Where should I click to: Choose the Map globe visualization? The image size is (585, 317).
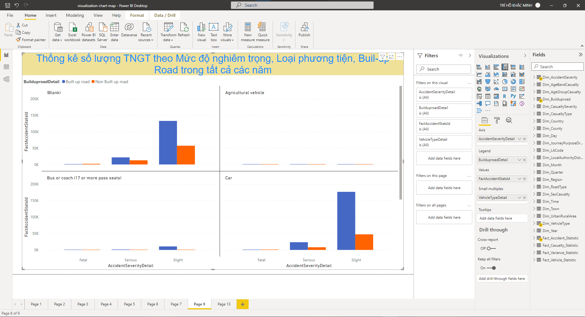click(479, 89)
